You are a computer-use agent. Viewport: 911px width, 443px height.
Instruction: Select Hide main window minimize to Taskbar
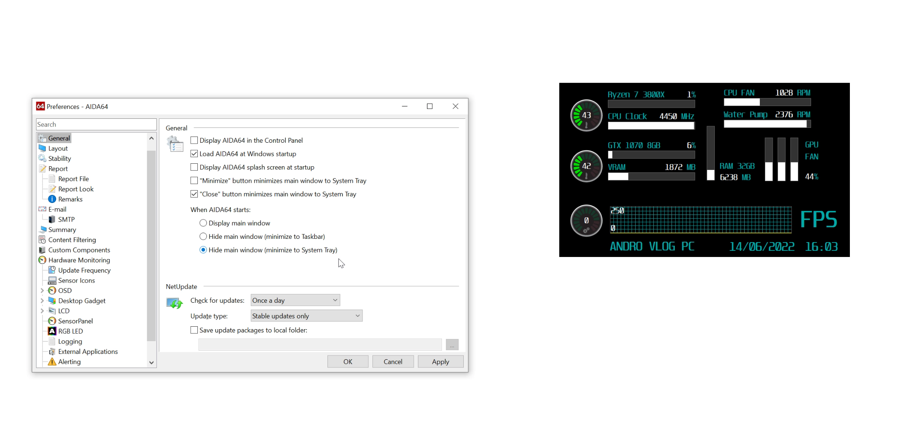(x=203, y=236)
